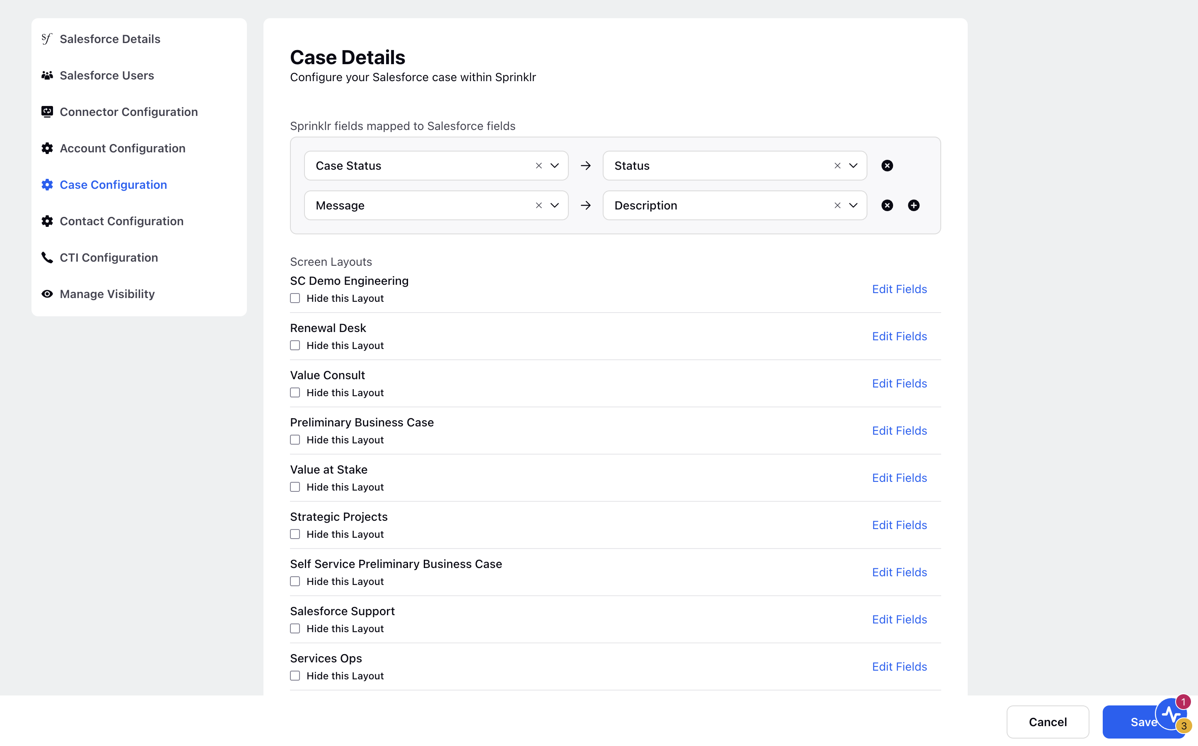Screen dimensions: 1198x746
Task: Expand the Message dropdown
Action: pyautogui.click(x=555, y=205)
